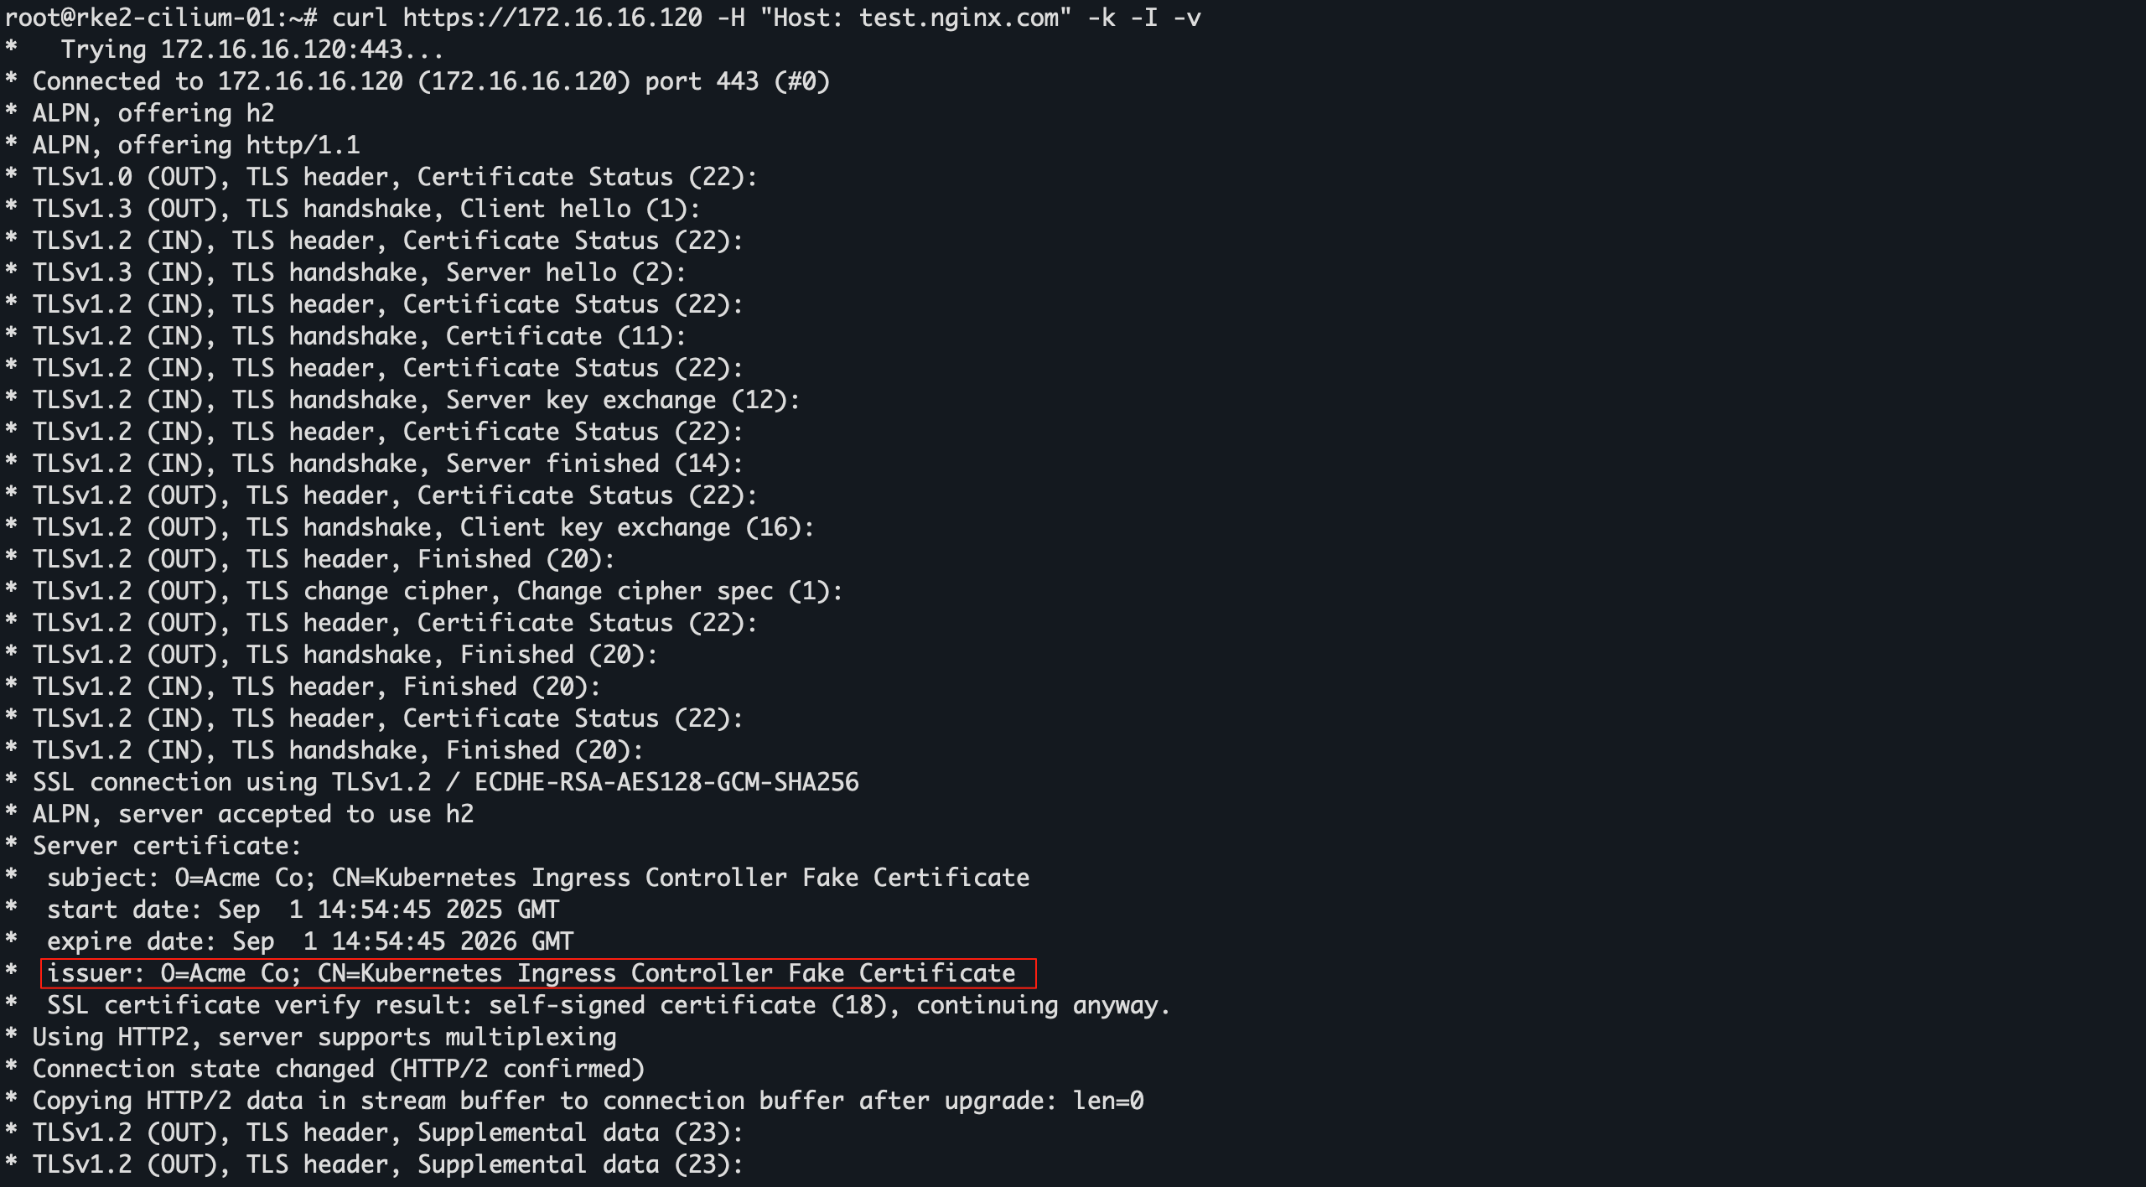
Task: Click the "Copying HTTP/2 data" line
Action: tap(588, 1101)
